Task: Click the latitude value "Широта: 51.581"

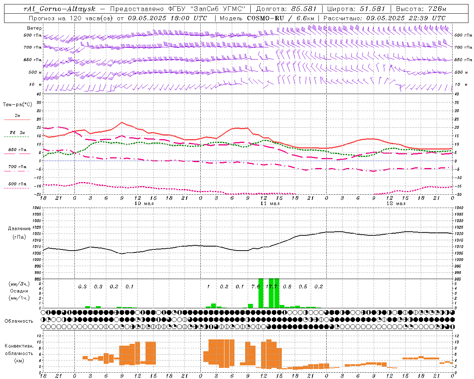Action: point(356,9)
